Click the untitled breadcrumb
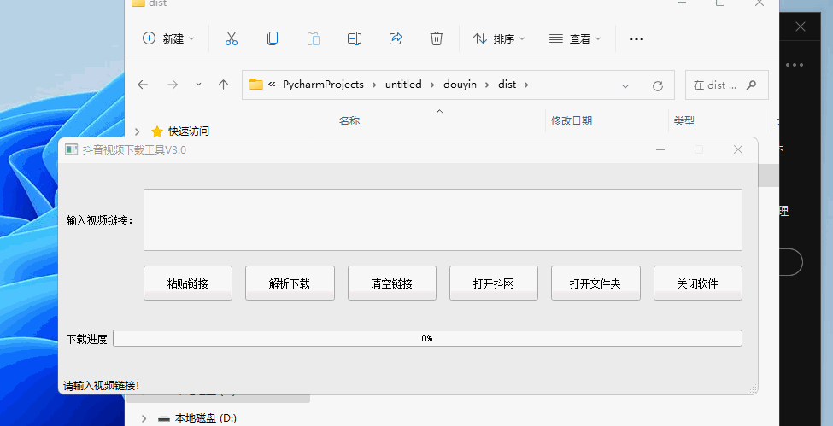Viewport: 833px width, 426px height. pyautogui.click(x=403, y=85)
